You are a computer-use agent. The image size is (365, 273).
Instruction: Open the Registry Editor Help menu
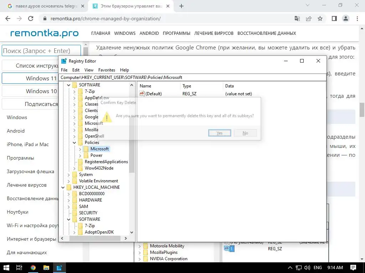pos(124,70)
